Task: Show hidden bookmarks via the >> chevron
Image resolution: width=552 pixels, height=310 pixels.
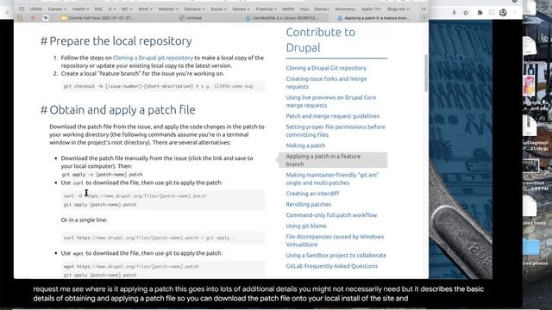Action: click(423, 9)
